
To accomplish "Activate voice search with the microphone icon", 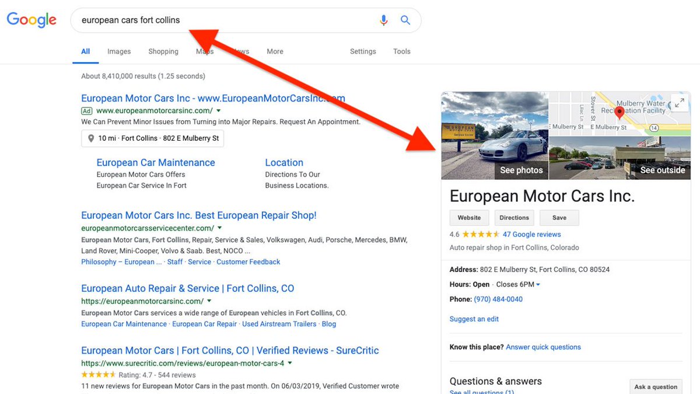I will pyautogui.click(x=384, y=20).
